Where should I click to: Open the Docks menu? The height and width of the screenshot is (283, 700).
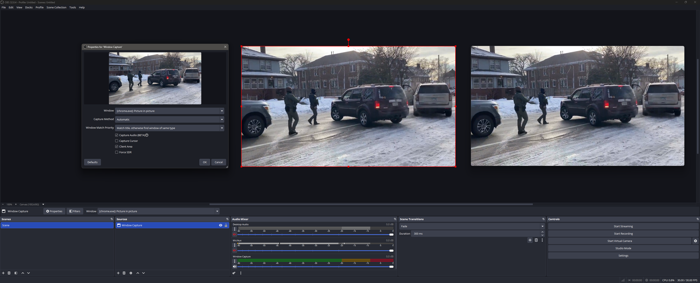29,7
